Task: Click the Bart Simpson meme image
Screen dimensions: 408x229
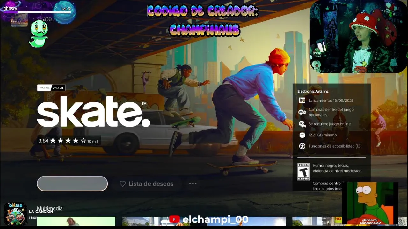Action: [370, 203]
